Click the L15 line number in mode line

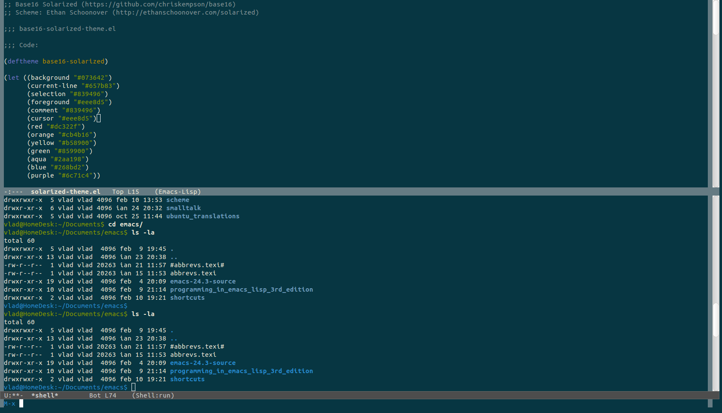[133, 192]
